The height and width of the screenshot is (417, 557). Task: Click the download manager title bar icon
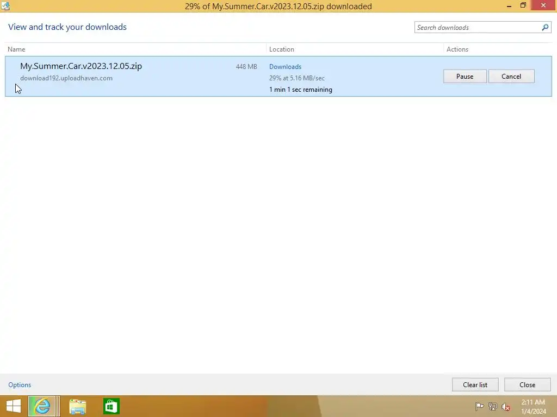(5, 5)
